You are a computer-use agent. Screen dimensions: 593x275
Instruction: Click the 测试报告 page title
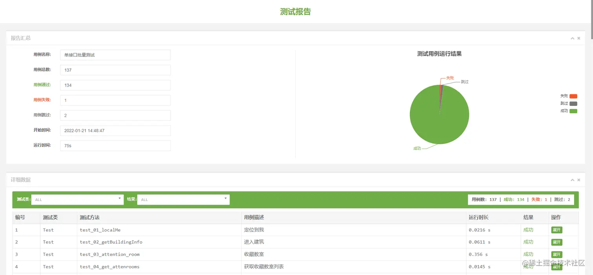click(295, 12)
